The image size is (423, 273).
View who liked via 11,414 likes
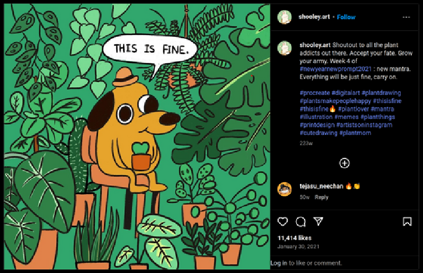click(295, 238)
